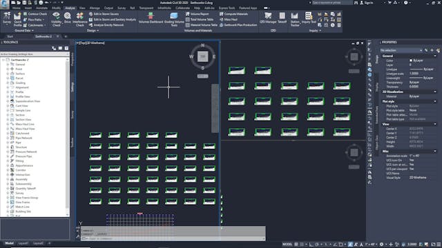Viewport: 442px width, 248px height.
Task: Open the Station Tracker
Action: (295, 19)
